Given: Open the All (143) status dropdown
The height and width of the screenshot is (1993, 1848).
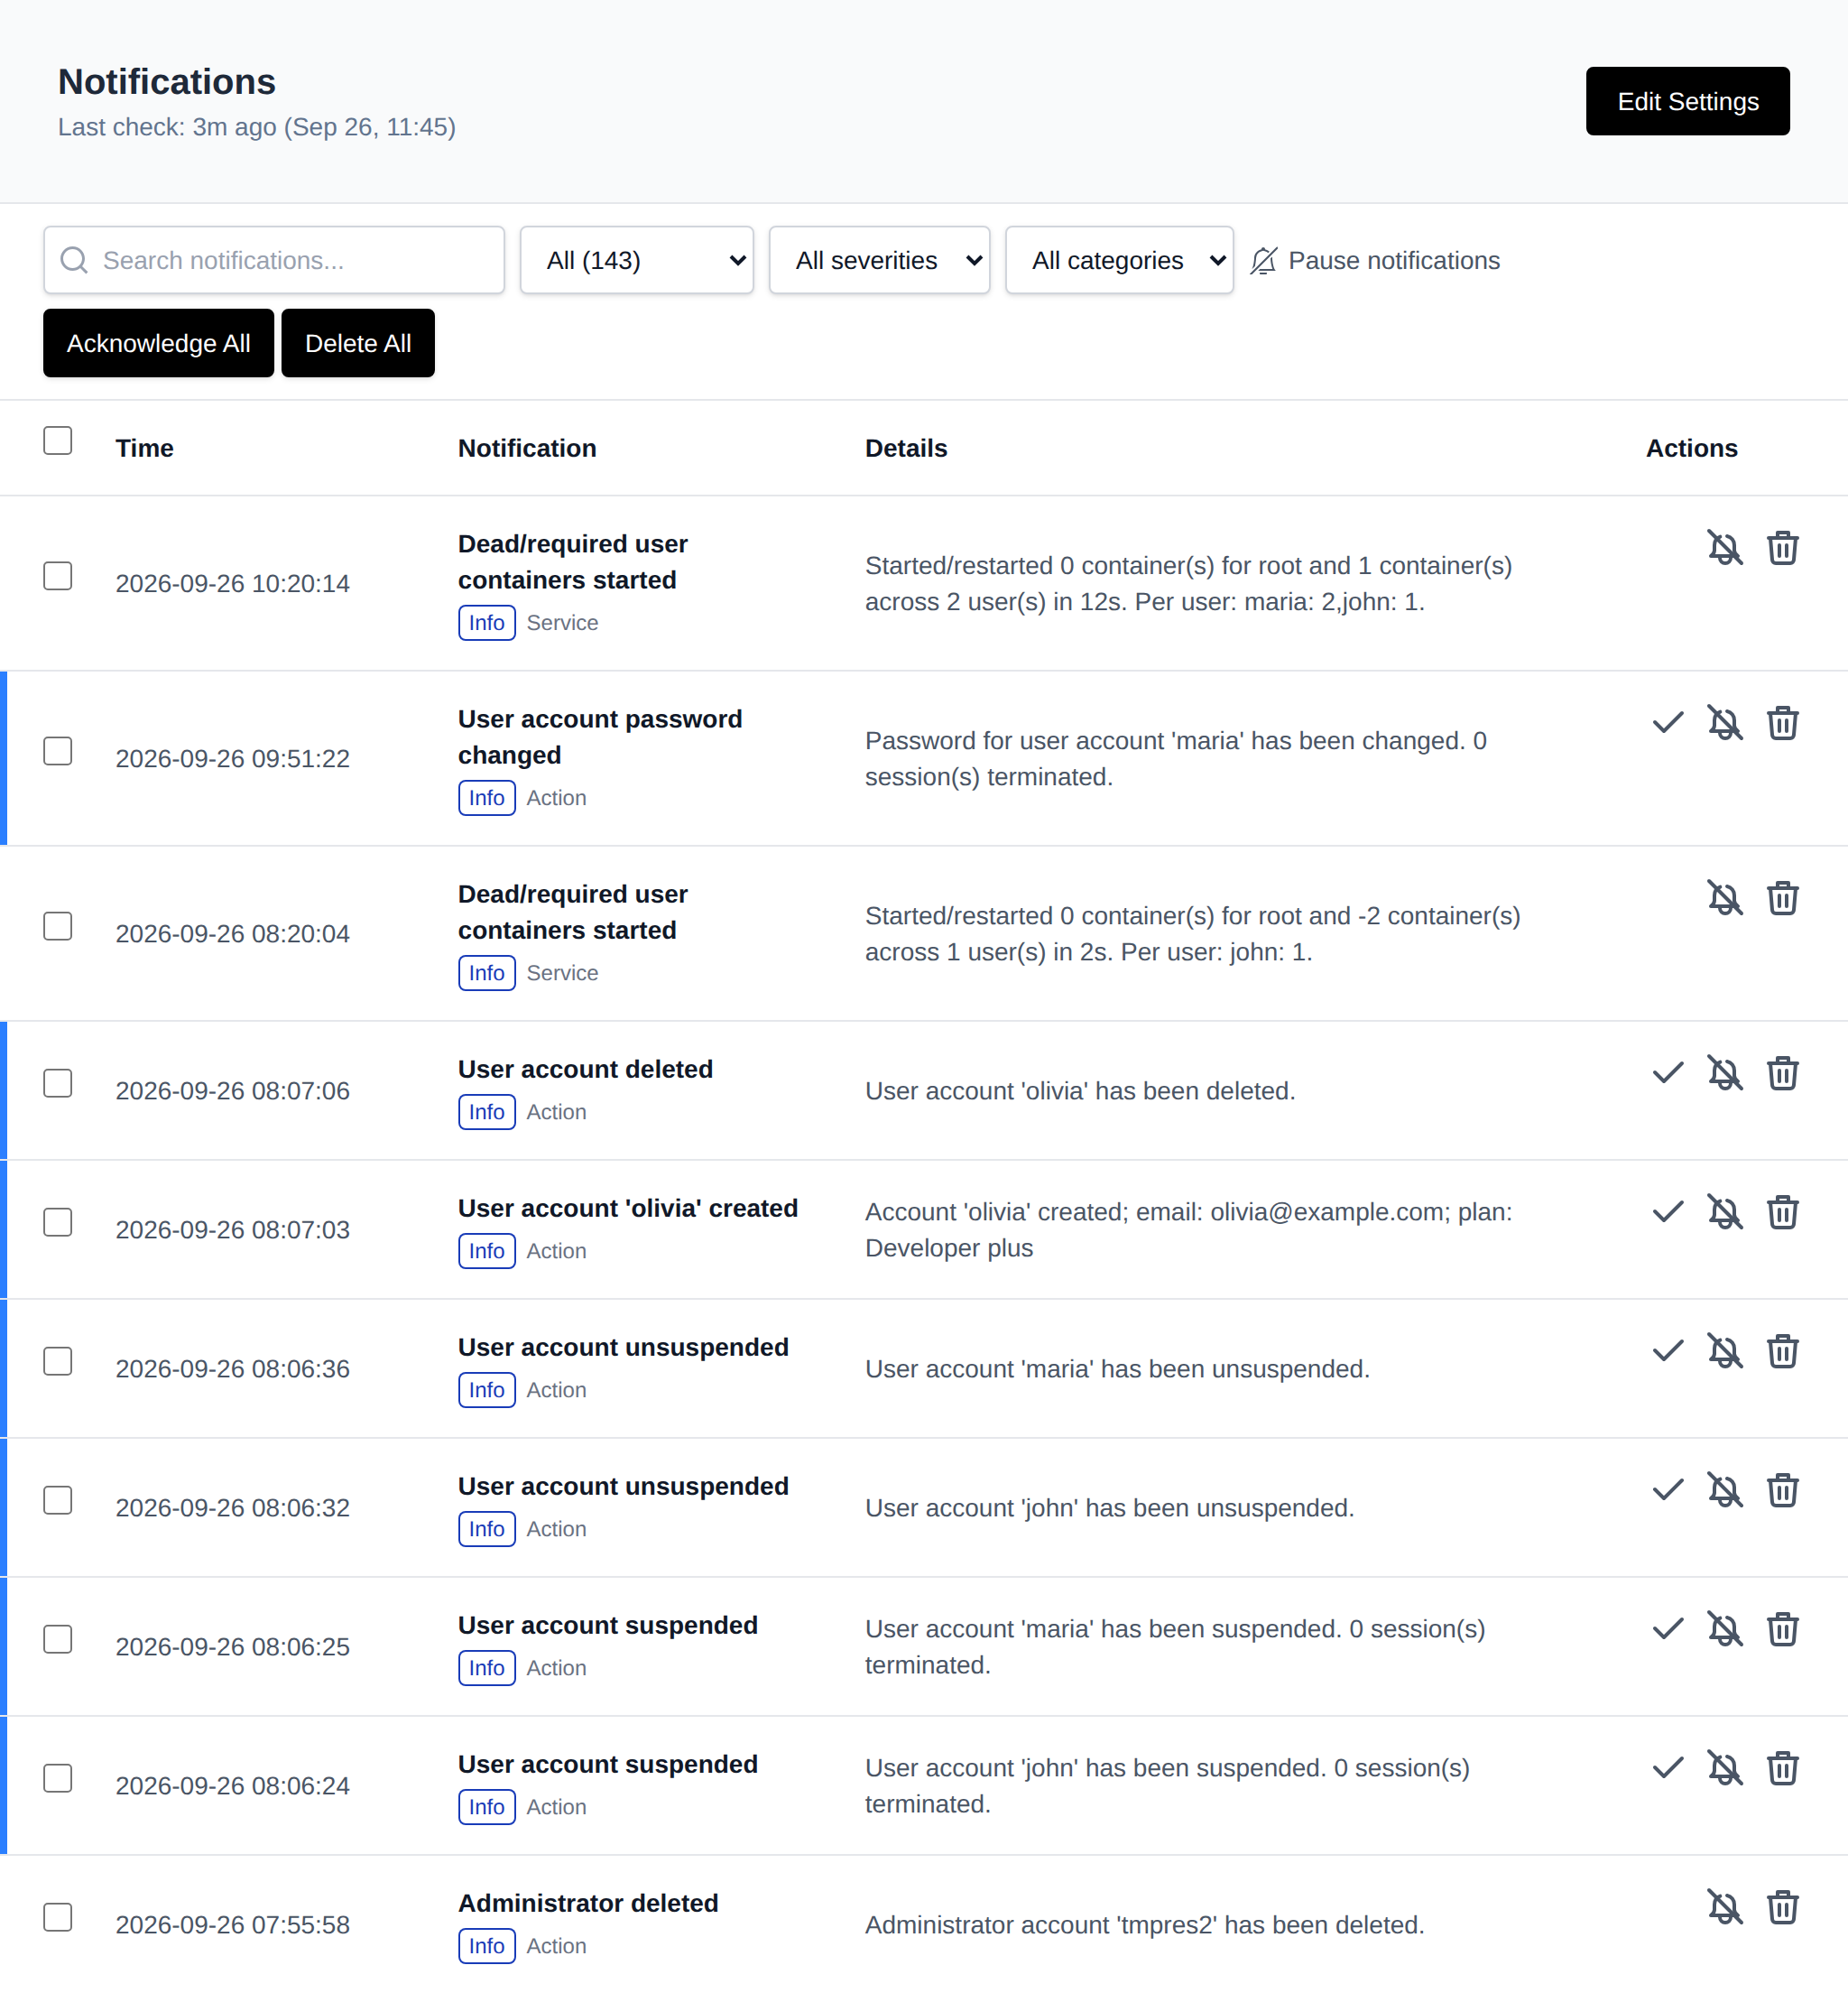Looking at the screenshot, I should [636, 260].
